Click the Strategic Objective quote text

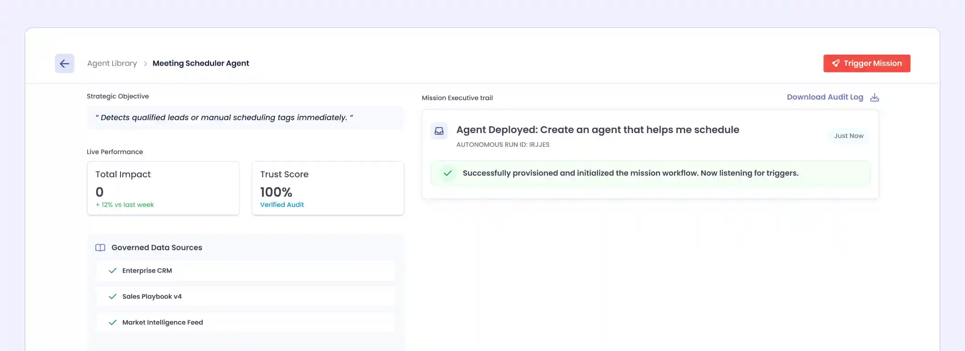point(224,118)
